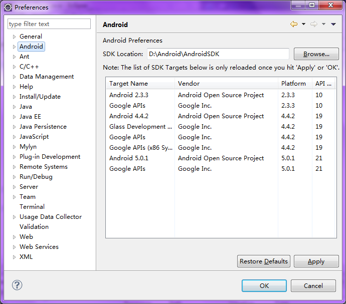The width and height of the screenshot is (346, 304).
Task: Sort by Target Name column header
Action: click(140, 84)
